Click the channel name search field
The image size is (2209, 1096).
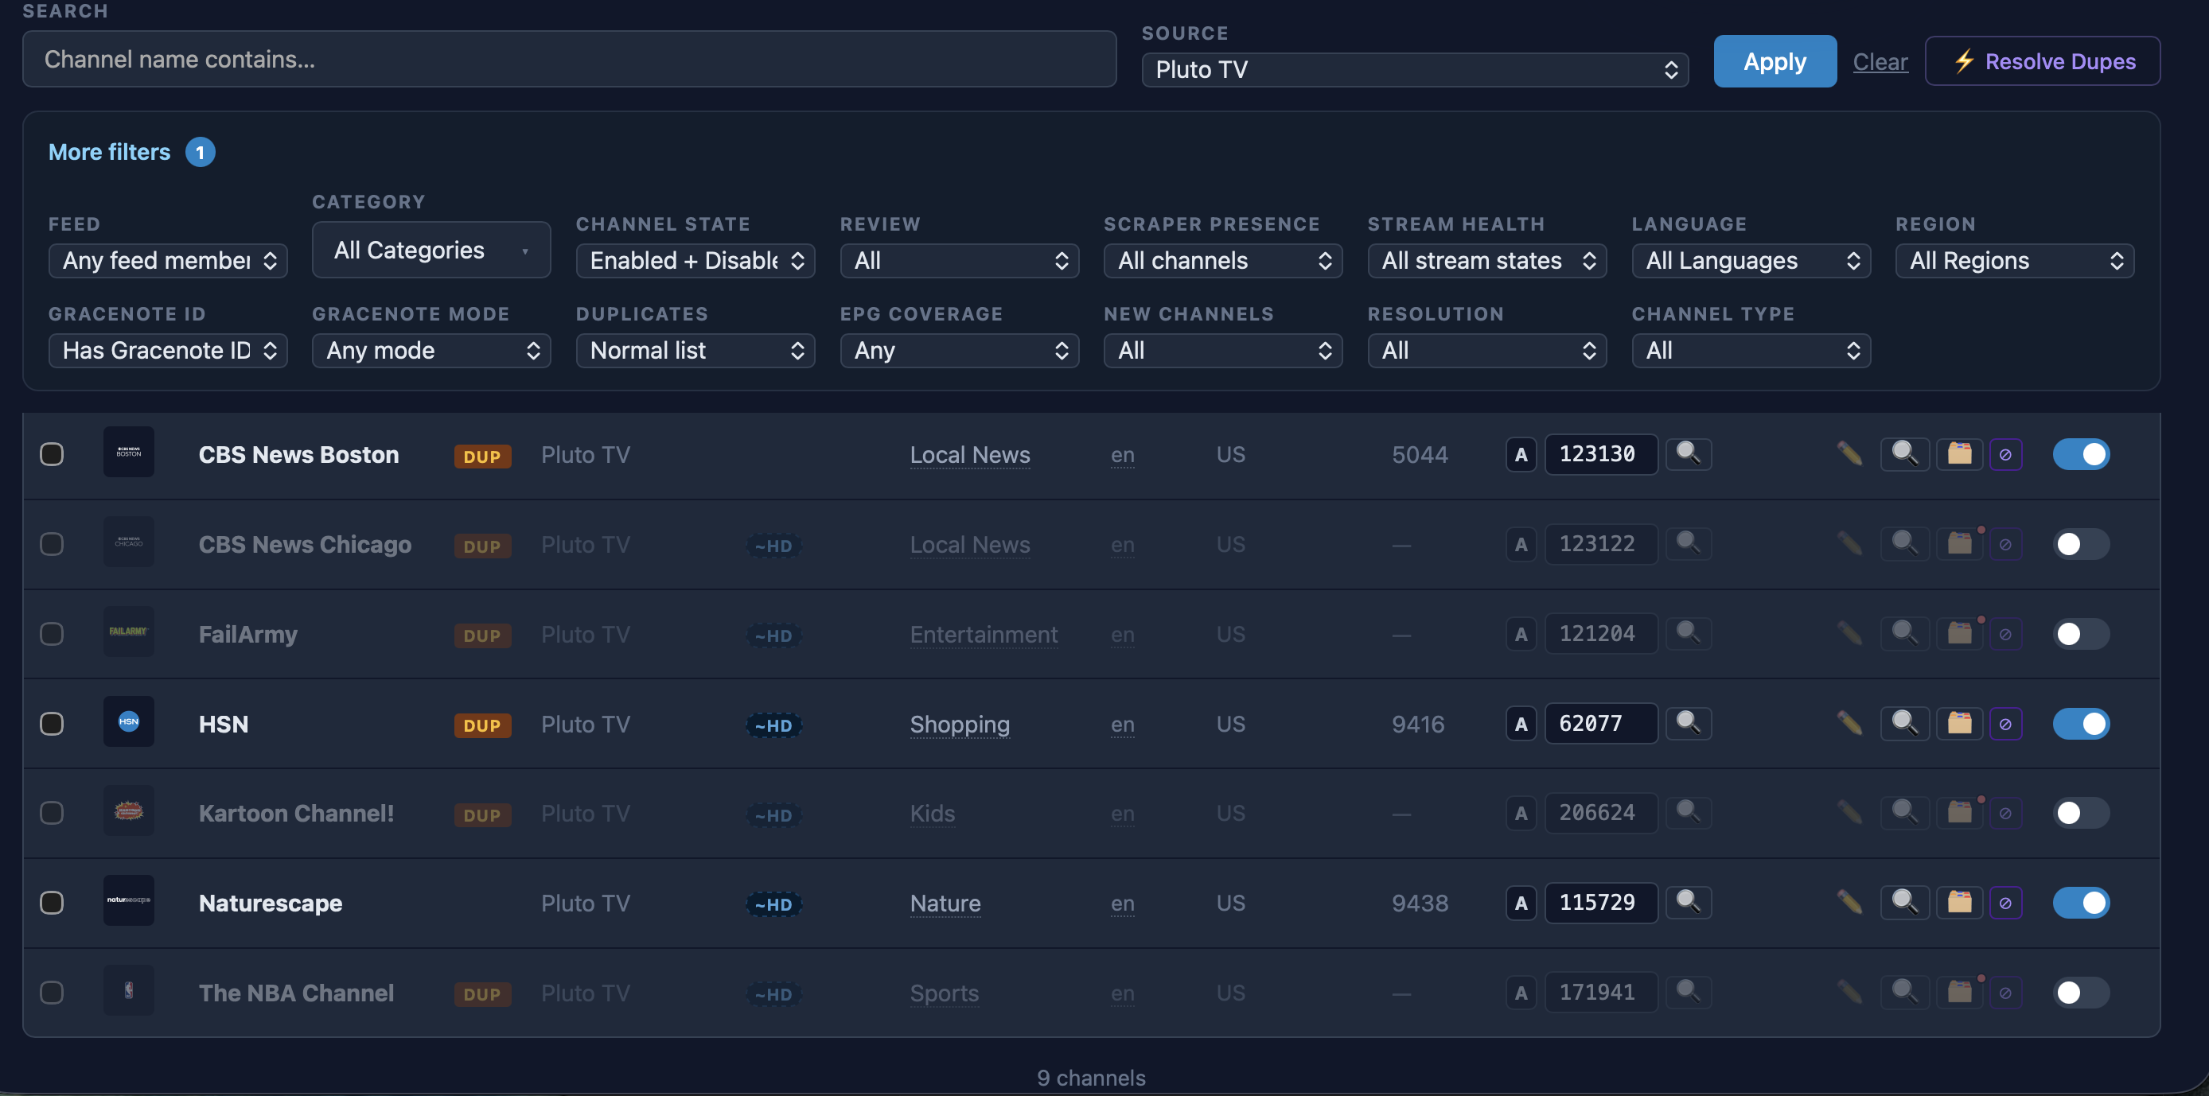coord(570,59)
